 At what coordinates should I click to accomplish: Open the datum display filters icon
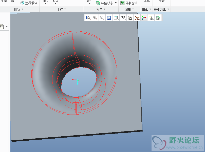point(137,18)
